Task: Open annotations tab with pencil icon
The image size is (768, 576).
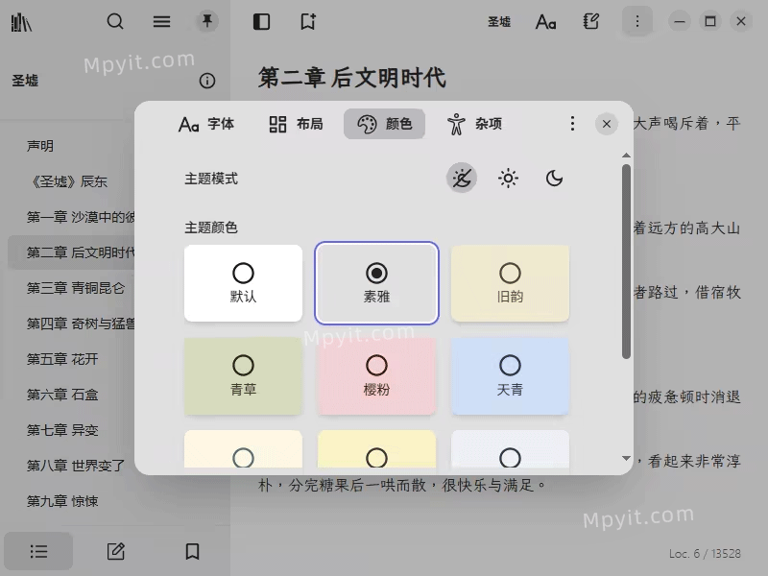Action: click(x=115, y=551)
